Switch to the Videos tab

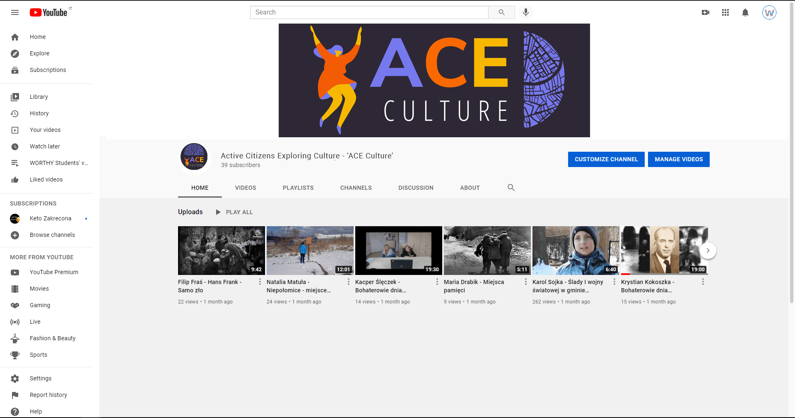pos(246,188)
